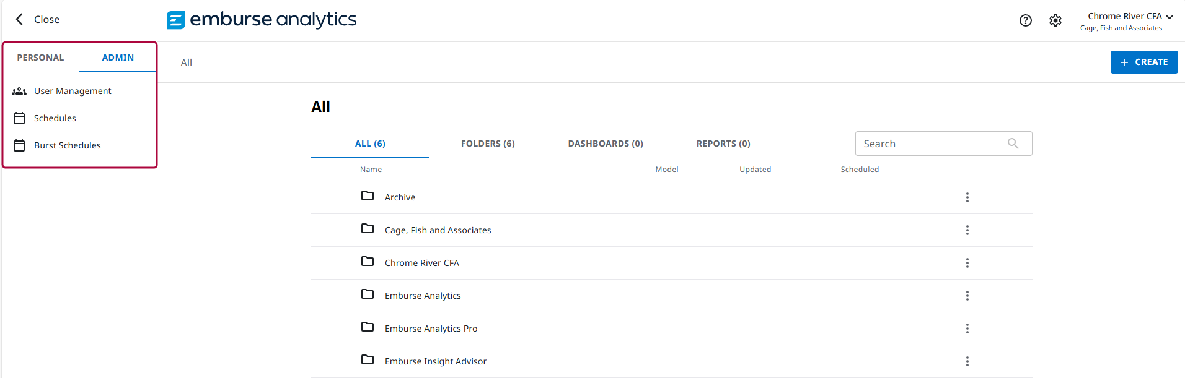Click the Close text in the sidebar
This screenshot has width=1185, height=378.
[47, 20]
